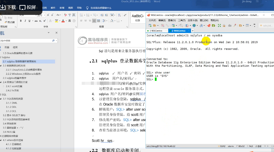This screenshot has height=152, width=274.
Task: Open the 审阅 ribbon tab
Action: [x=62, y=8]
